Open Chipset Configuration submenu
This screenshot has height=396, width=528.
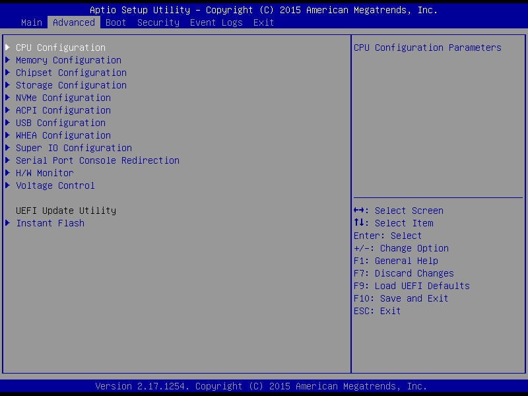pyautogui.click(x=71, y=73)
